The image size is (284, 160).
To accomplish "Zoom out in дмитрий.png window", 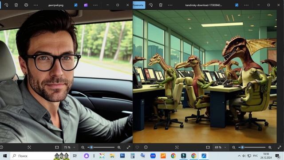I will [x=83, y=147].
